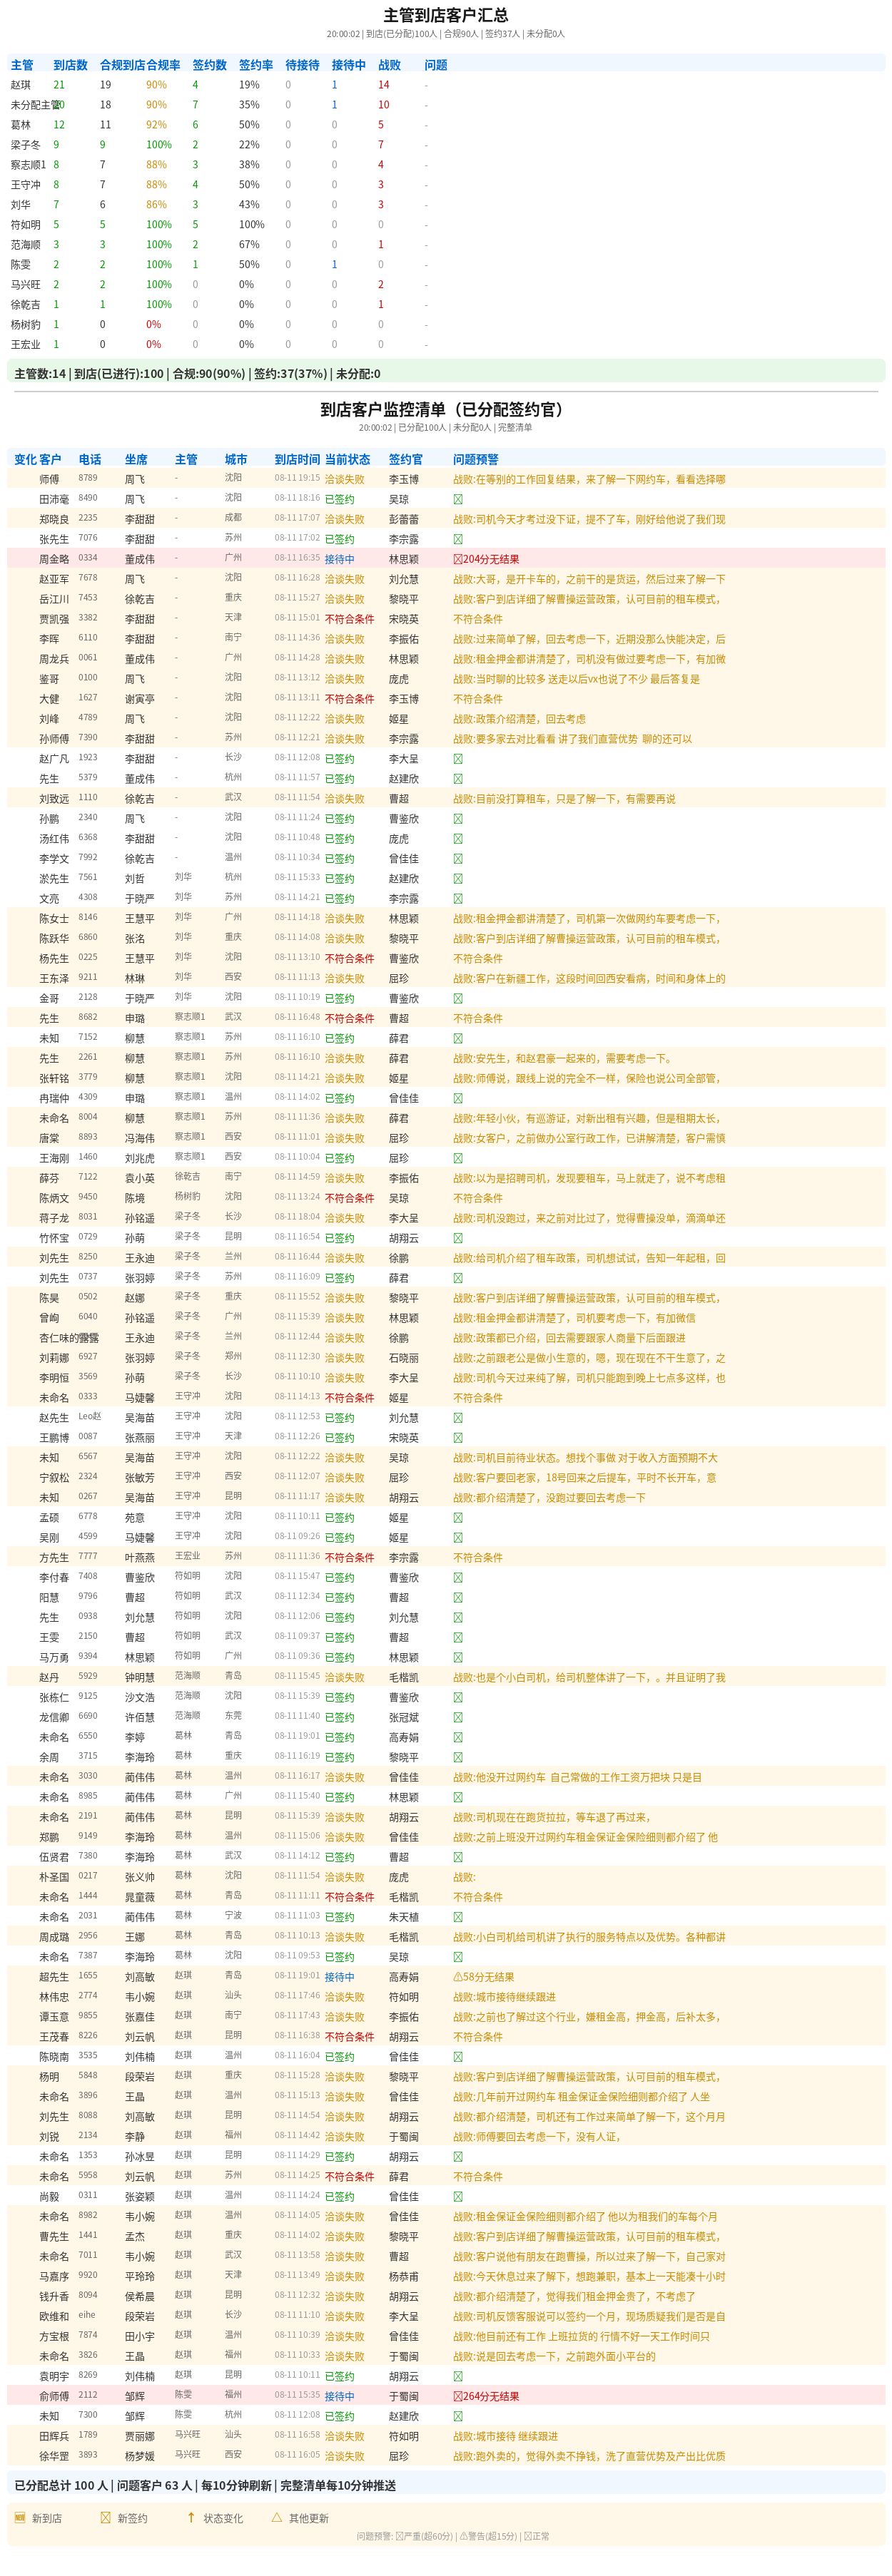Click the 主管到店客户汇总 title
This screenshot has width=892, height=2576.
click(x=445, y=15)
